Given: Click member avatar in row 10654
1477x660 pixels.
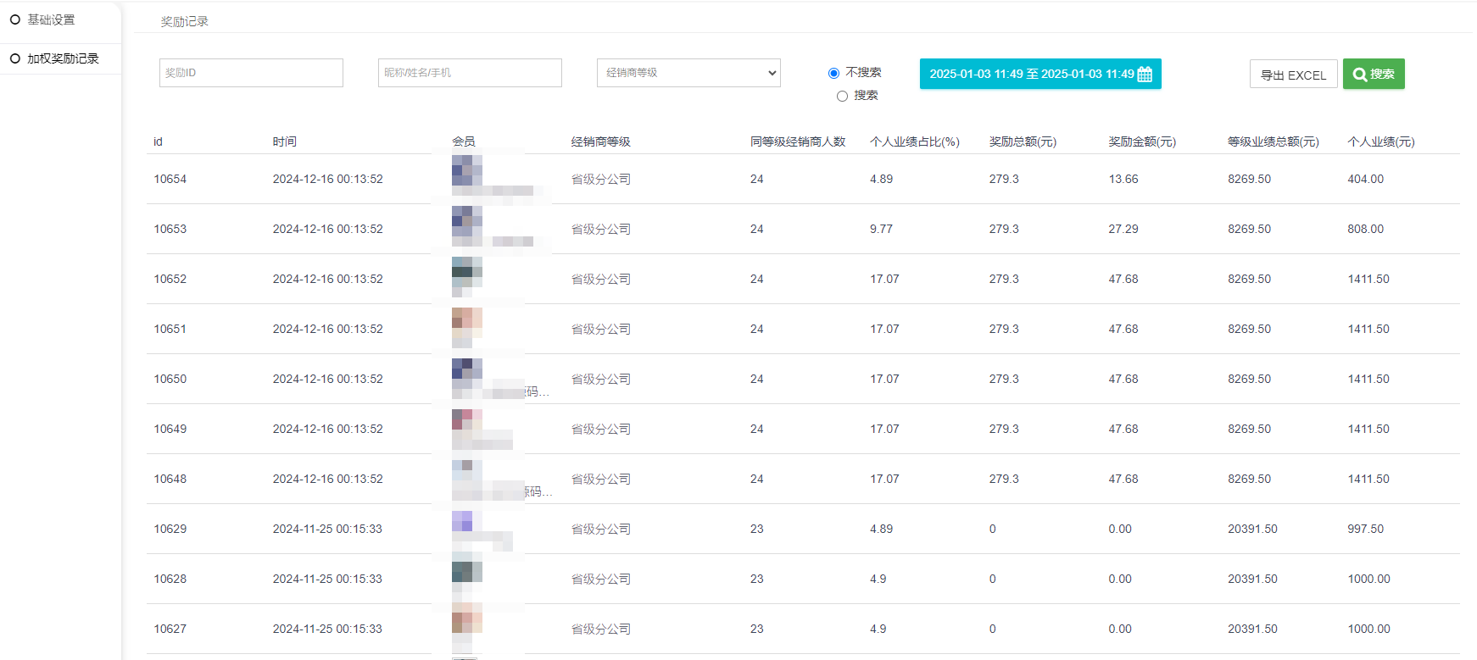Looking at the screenshot, I should tap(466, 170).
